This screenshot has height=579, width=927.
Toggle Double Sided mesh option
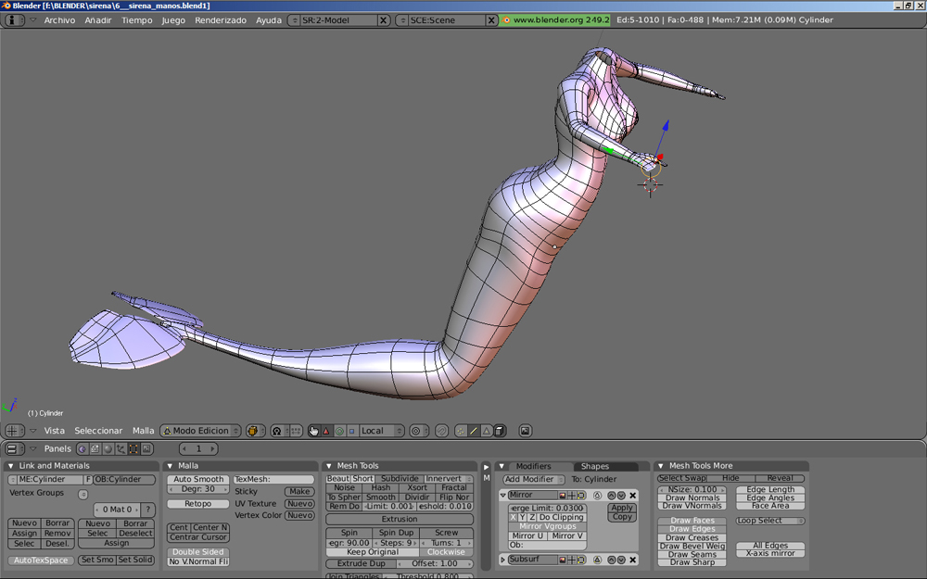coord(198,551)
